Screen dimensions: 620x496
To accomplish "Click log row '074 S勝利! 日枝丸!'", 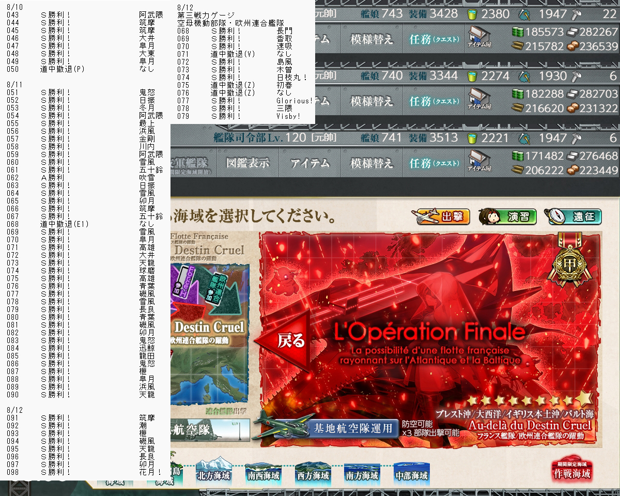I will click(243, 77).
